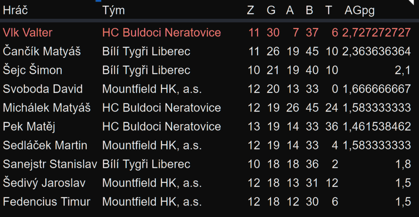Click the Z column header
The width and height of the screenshot is (419, 217).
pos(250,11)
